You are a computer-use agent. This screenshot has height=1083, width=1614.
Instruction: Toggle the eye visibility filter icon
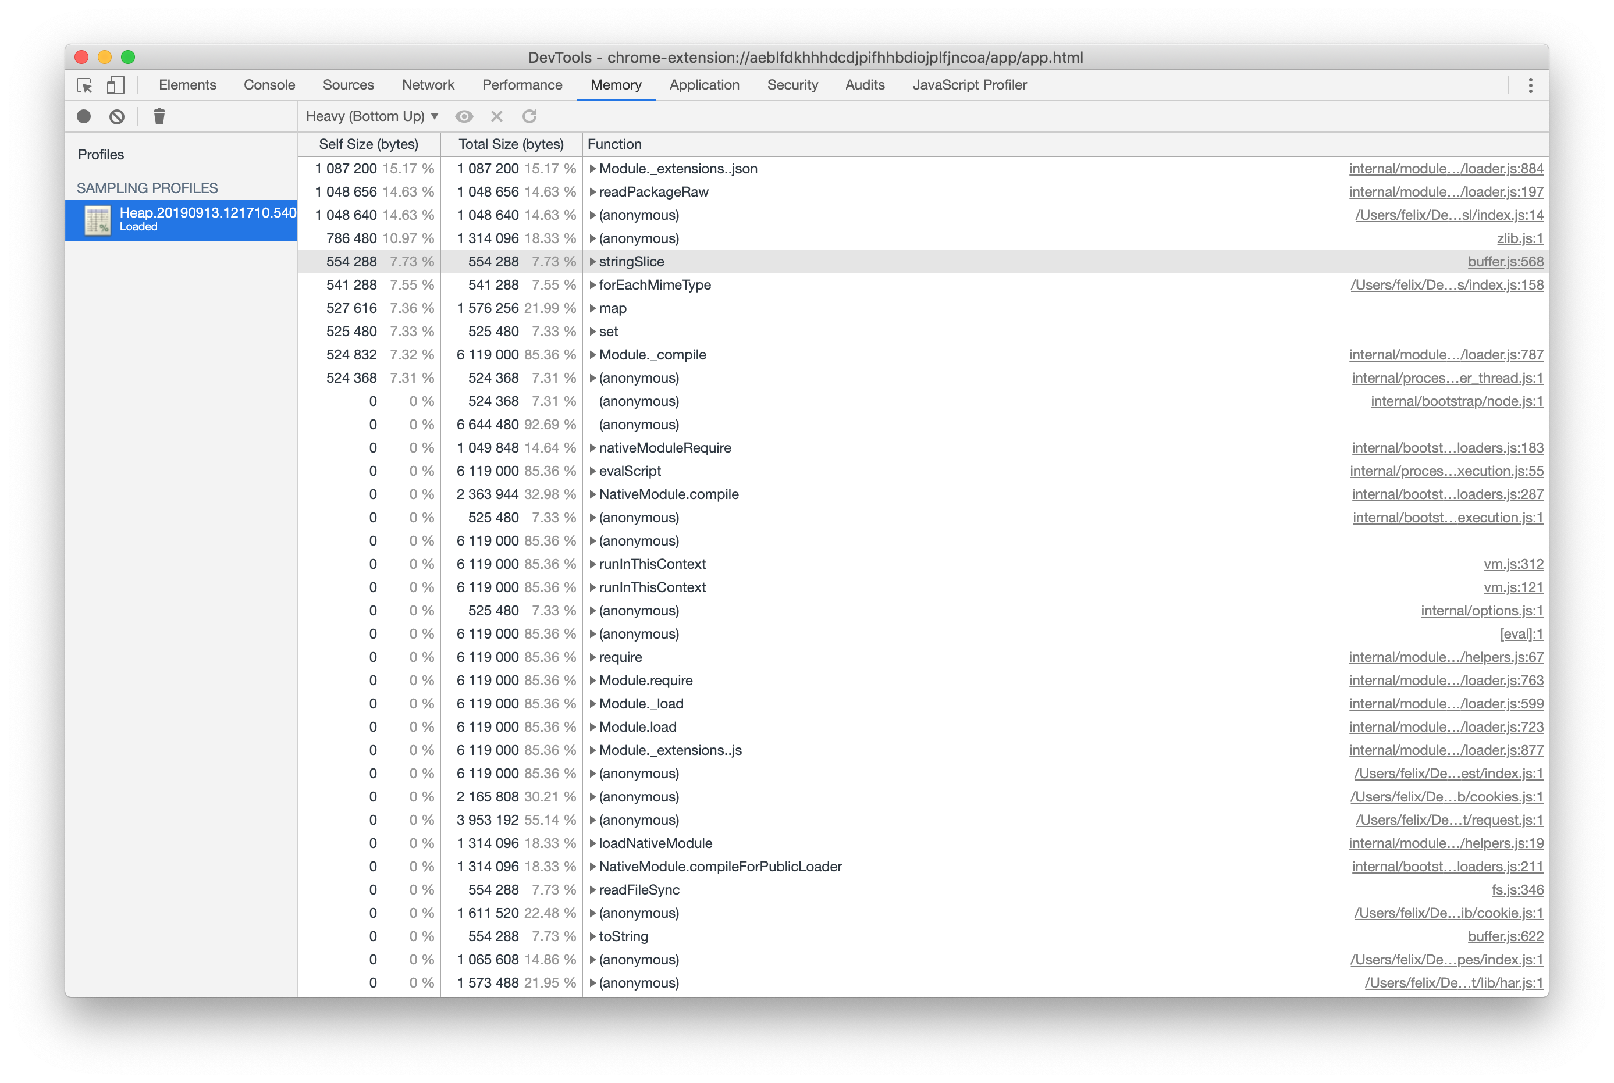(x=465, y=116)
